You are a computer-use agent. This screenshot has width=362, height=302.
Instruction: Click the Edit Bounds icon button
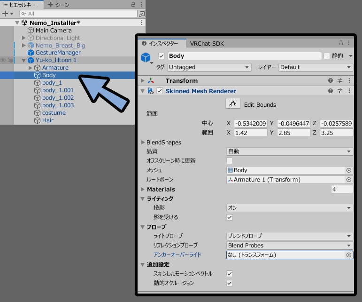pos(233,103)
